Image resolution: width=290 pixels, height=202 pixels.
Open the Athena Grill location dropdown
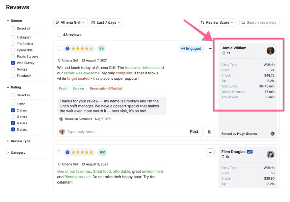coord(70,22)
